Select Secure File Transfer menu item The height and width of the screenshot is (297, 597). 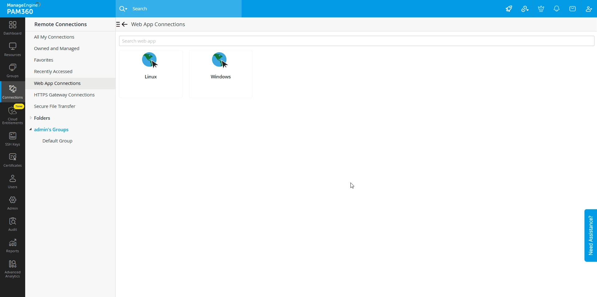tap(55, 106)
